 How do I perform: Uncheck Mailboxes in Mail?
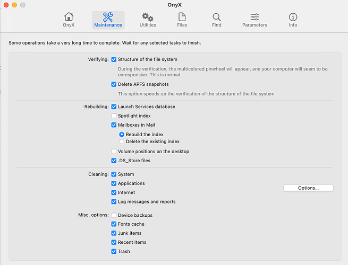[114, 125]
